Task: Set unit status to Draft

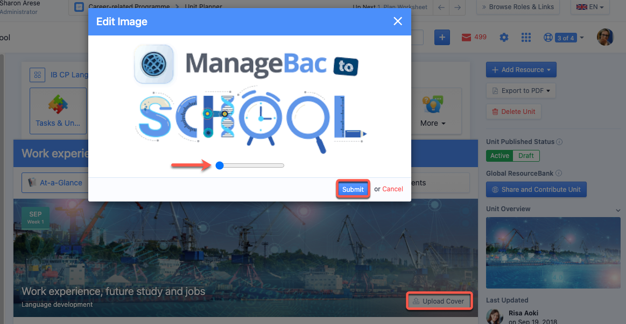Action: 526,156
